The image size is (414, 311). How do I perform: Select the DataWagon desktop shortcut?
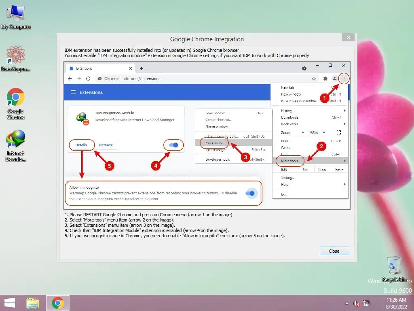[16, 58]
